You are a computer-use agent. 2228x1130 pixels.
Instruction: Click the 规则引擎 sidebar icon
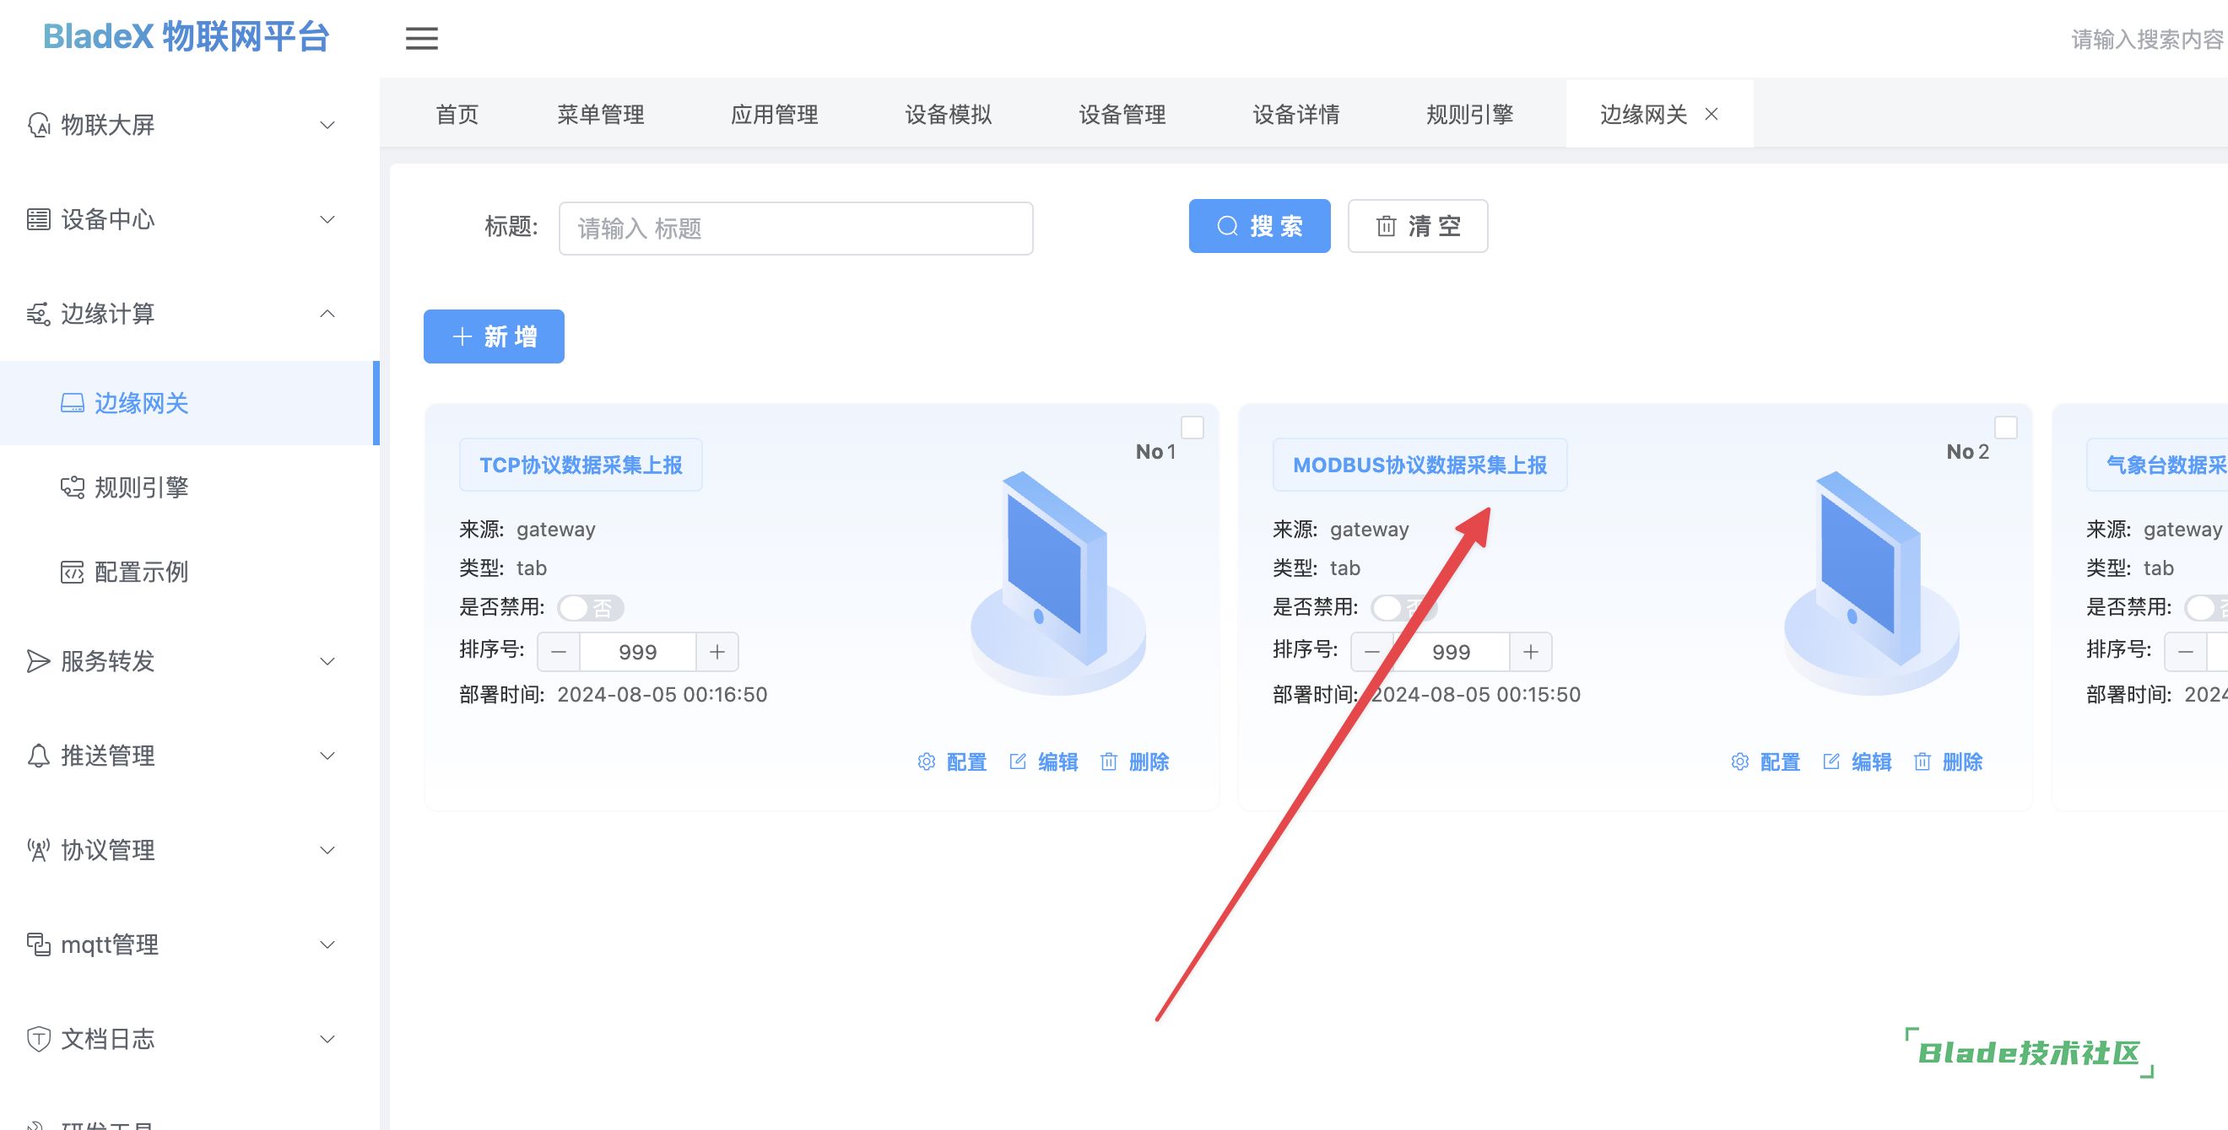(72, 487)
